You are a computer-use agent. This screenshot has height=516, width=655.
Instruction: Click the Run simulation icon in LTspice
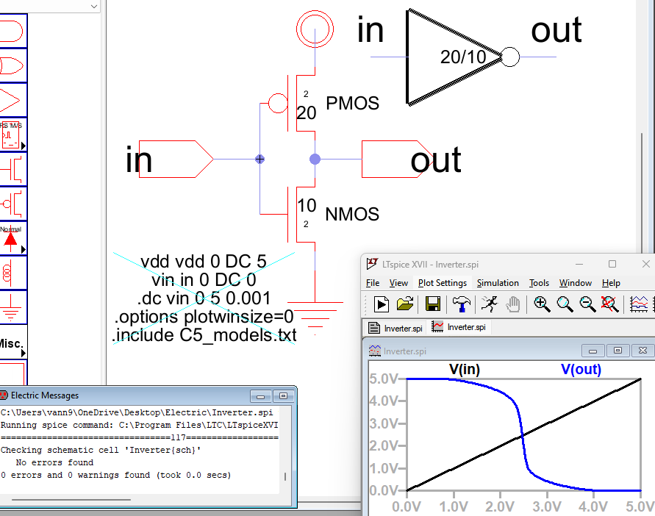(x=381, y=304)
